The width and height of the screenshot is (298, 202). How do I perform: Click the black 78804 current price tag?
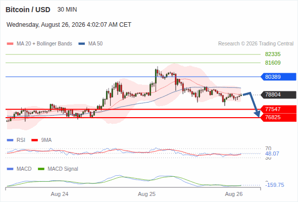[278, 94]
